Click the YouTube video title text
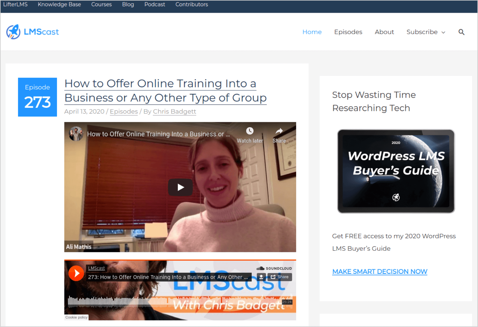Image resolution: width=478 pixels, height=327 pixels. click(158, 134)
